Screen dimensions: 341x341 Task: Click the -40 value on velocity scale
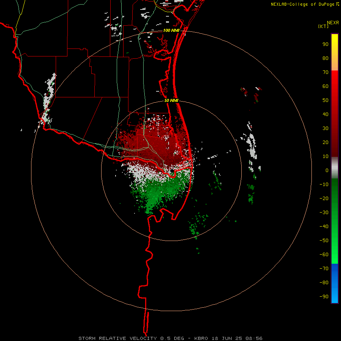coord(324,227)
